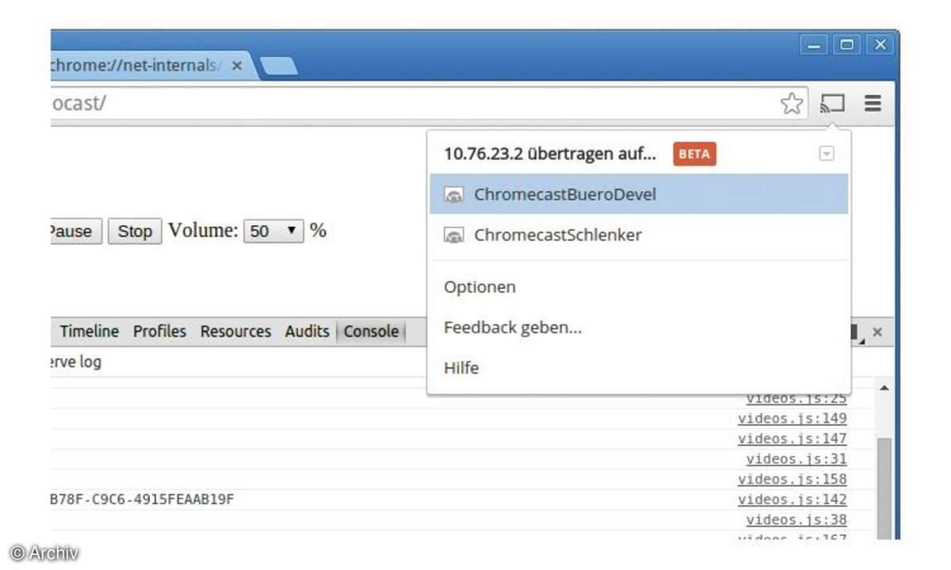Viewport: 951px width, 570px height.
Task: Close the DevTools panel
Action: (877, 332)
